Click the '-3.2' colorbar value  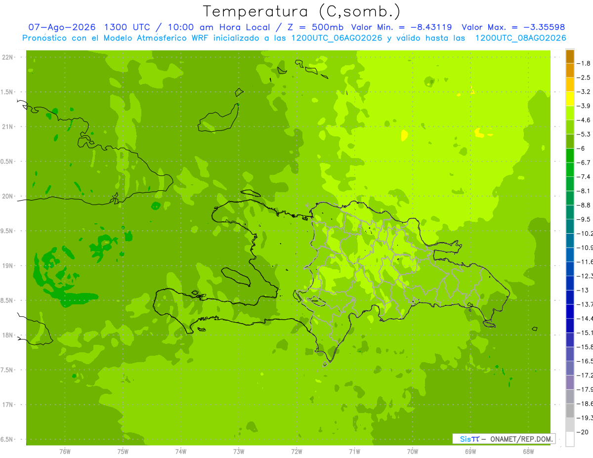pos(584,92)
